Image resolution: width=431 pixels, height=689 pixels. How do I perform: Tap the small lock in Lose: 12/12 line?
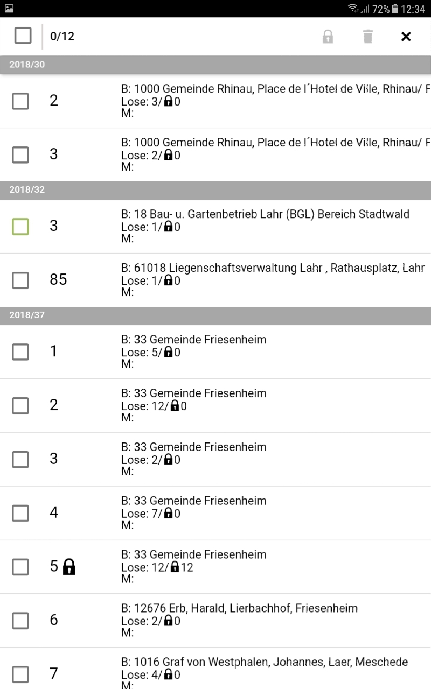click(175, 567)
